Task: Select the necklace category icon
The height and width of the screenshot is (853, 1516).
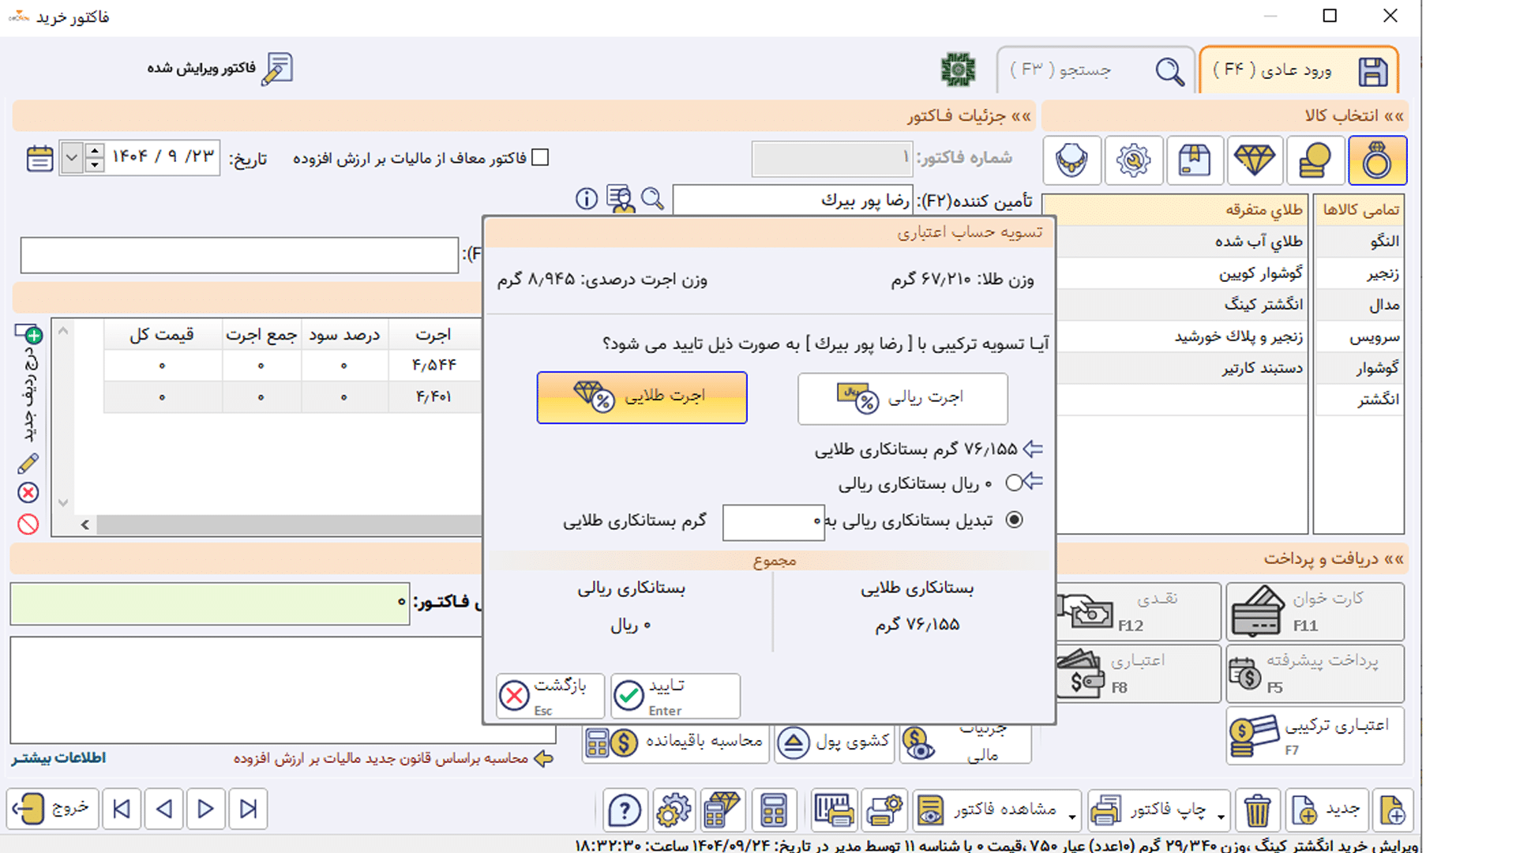Action: click(x=1071, y=160)
